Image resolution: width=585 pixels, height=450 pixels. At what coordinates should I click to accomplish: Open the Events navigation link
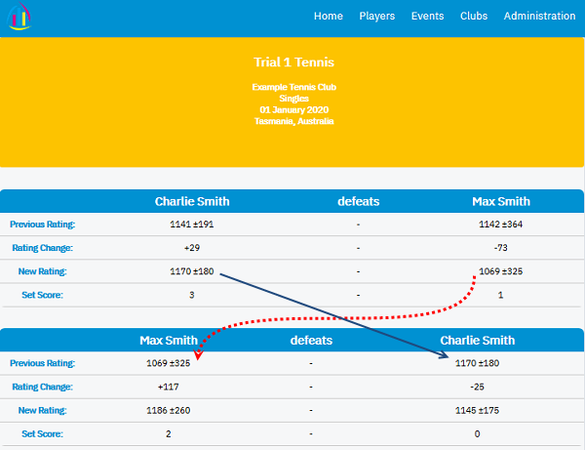point(427,17)
